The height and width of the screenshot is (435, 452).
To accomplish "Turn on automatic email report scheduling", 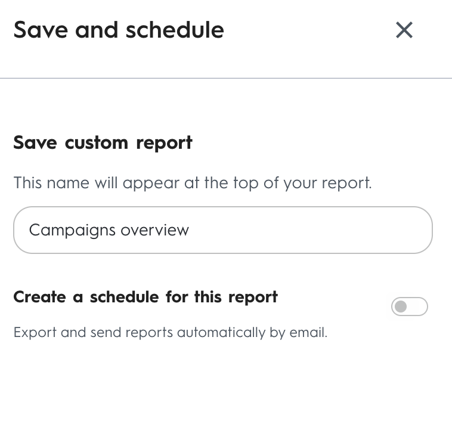I will 409,307.
